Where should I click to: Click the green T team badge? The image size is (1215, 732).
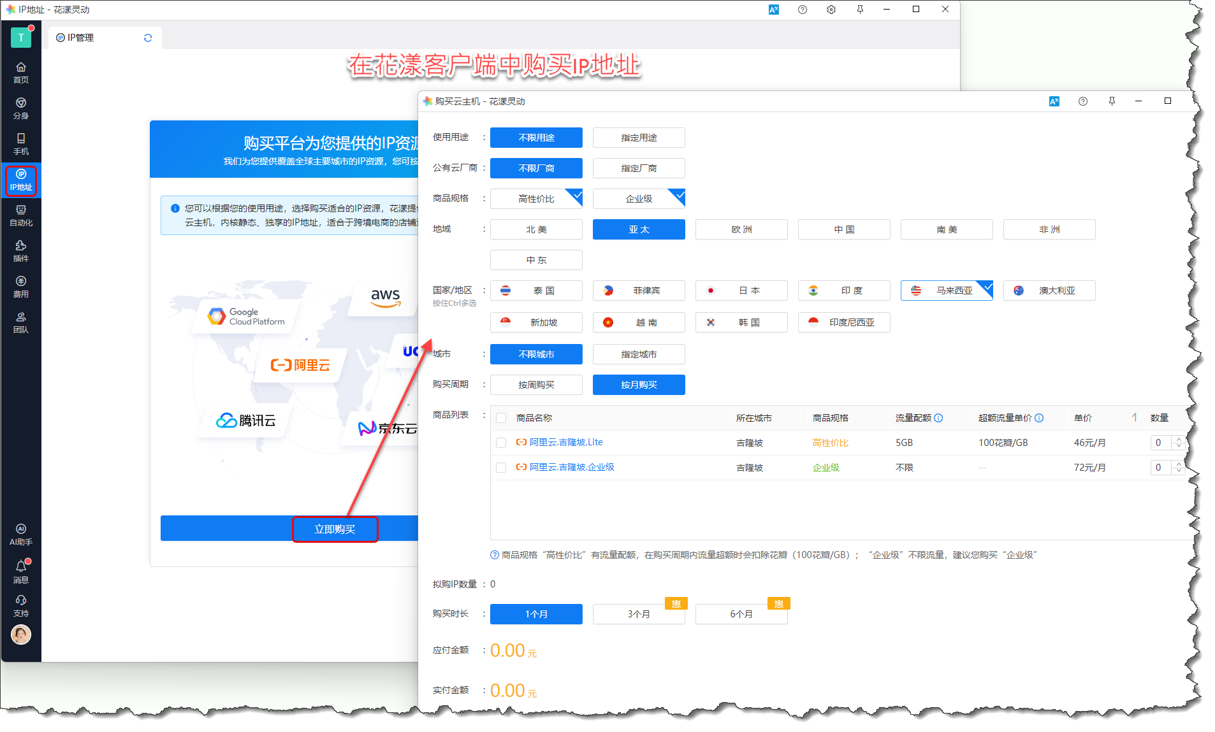point(21,38)
